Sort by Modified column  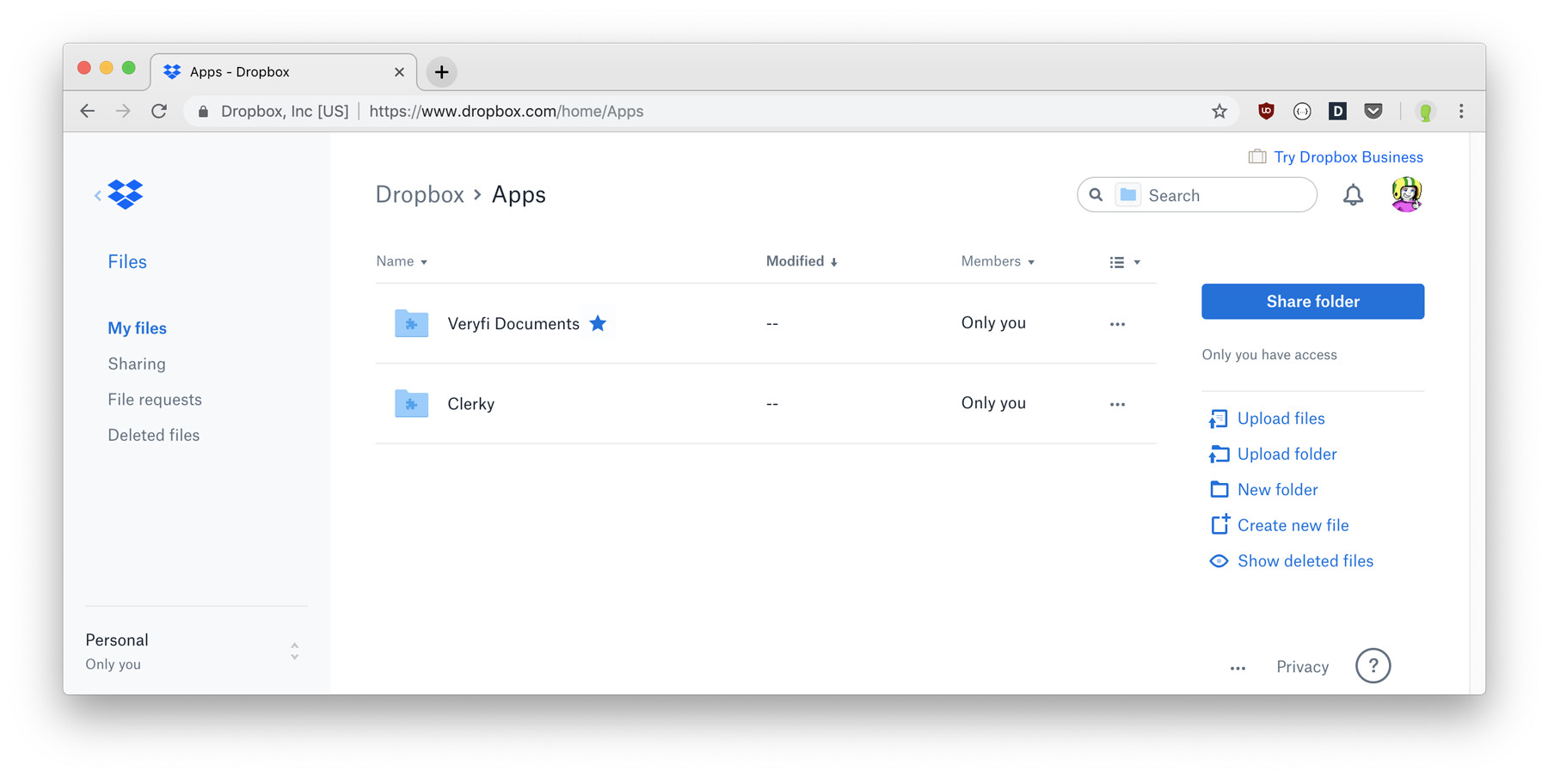[x=802, y=261]
